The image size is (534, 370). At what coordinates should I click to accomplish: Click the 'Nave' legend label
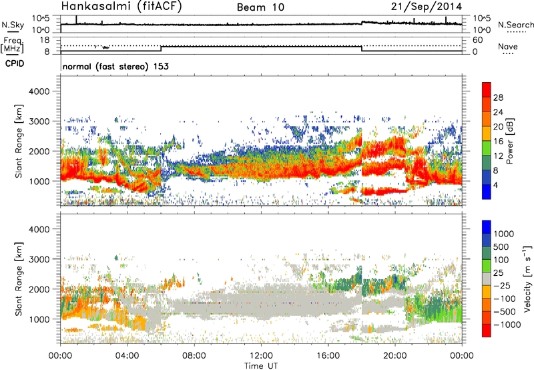pyautogui.click(x=508, y=46)
